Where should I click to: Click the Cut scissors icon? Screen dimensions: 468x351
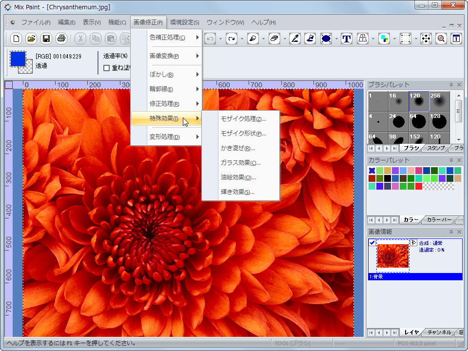tap(80, 39)
